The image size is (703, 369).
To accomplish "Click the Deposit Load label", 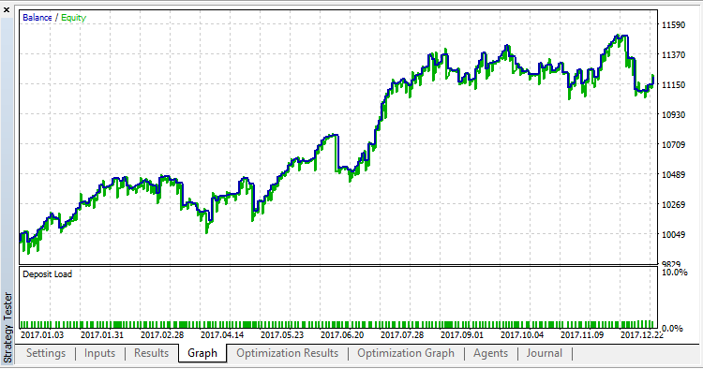I will [x=47, y=274].
